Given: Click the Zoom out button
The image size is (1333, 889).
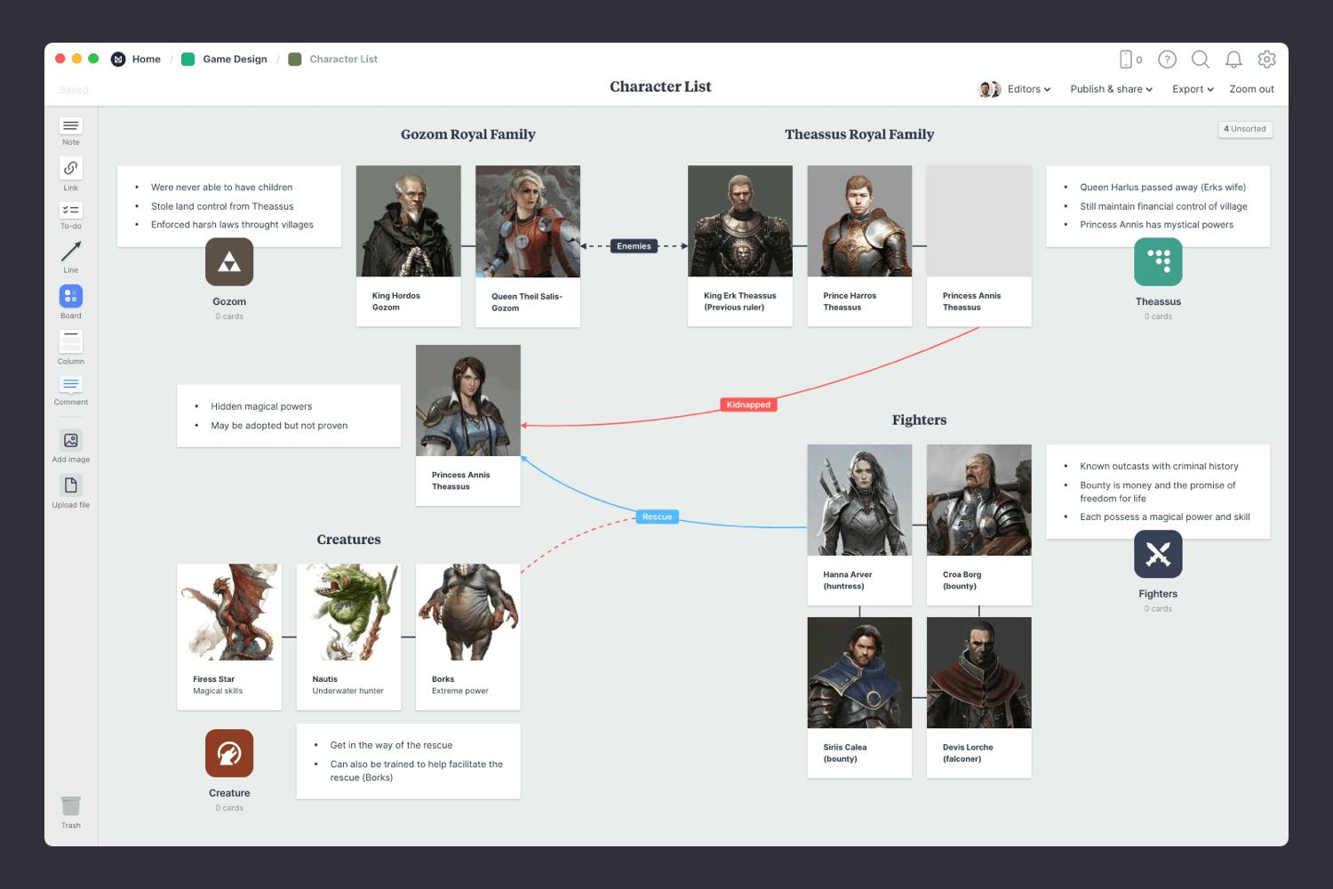Looking at the screenshot, I should (x=1250, y=89).
